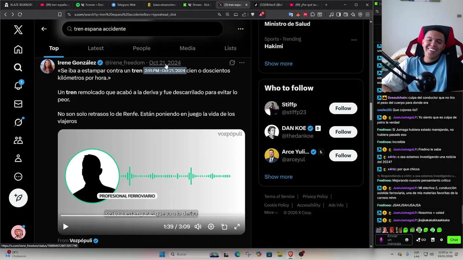Image resolution: width=463 pixels, height=260 pixels.
Task: Play the Vozpópuli video
Action: (65, 227)
